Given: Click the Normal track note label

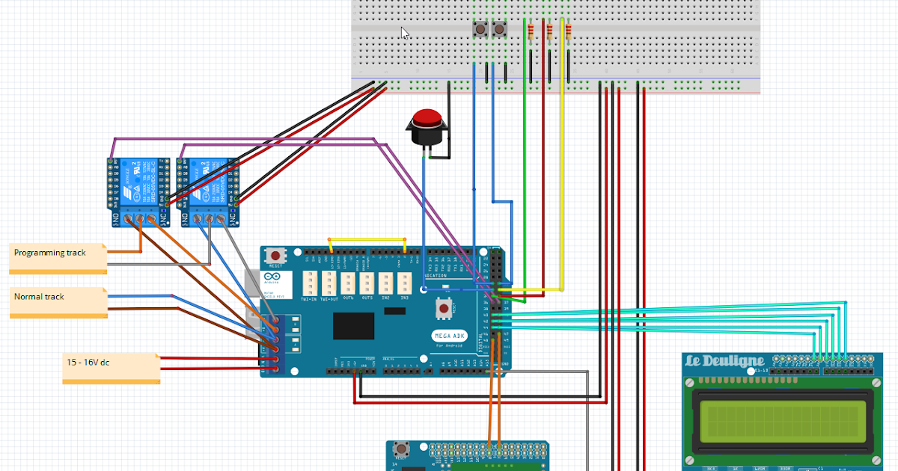Looking at the screenshot, I should point(41,295).
